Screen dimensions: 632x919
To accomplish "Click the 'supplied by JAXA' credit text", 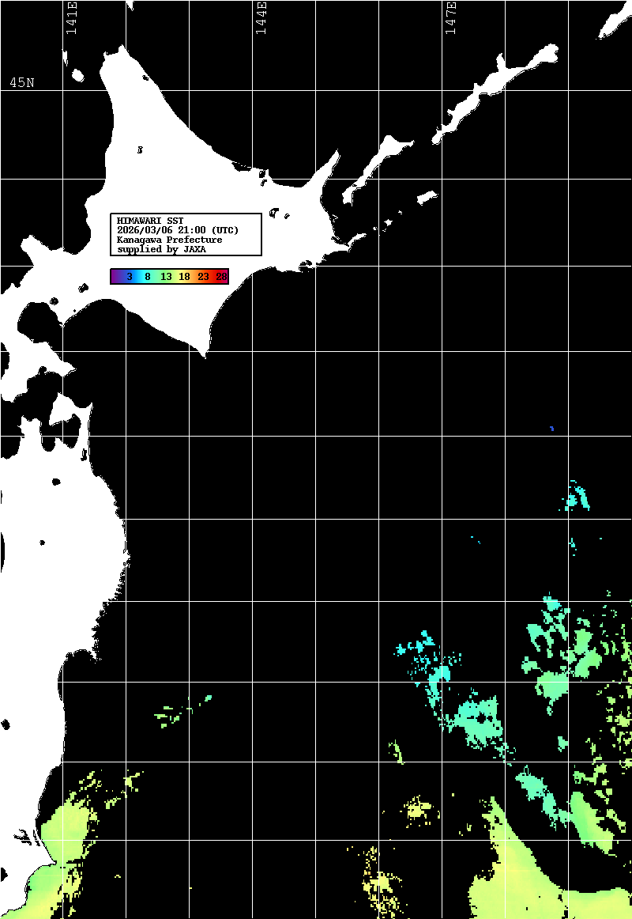I will 161,249.
